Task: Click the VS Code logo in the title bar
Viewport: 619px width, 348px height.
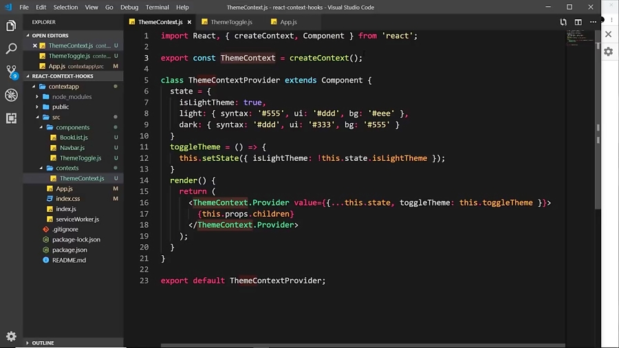Action: click(8, 7)
